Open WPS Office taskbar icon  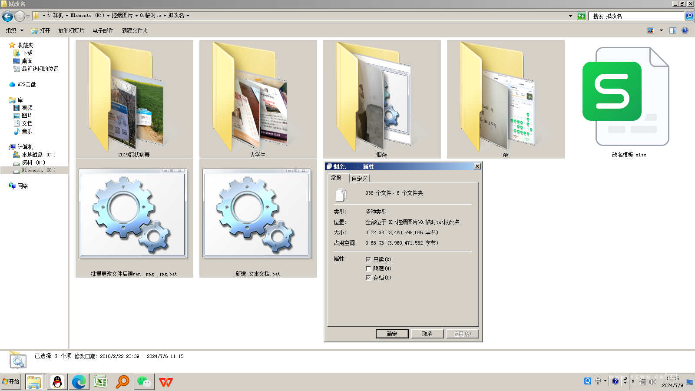(165, 382)
